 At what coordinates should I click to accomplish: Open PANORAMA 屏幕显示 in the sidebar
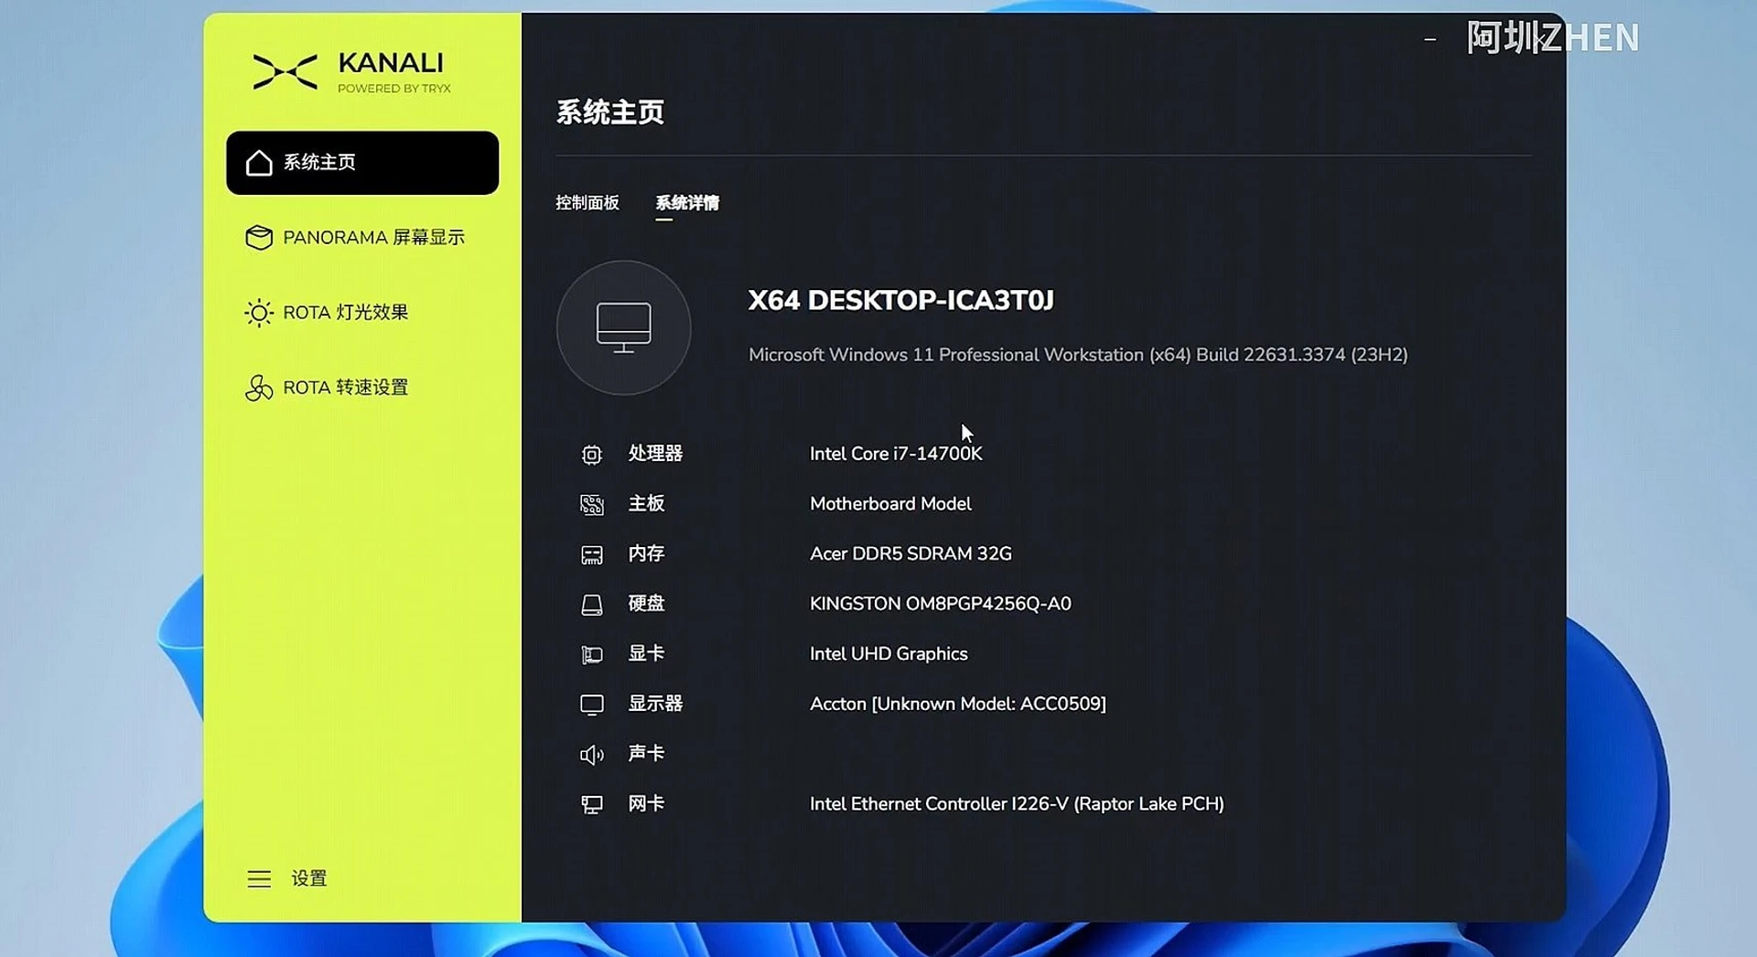[362, 238]
